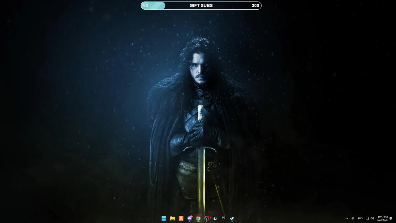Open Steam from the taskbar
This screenshot has width=396, height=223.
(x=232, y=218)
